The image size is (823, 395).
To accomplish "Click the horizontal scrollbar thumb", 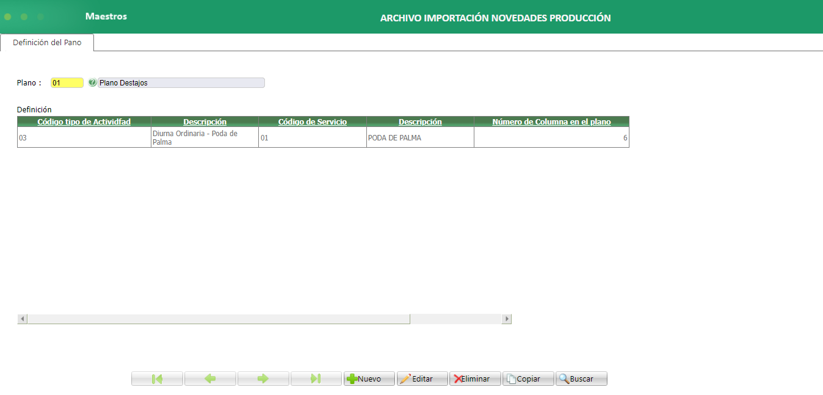I will pos(219,319).
